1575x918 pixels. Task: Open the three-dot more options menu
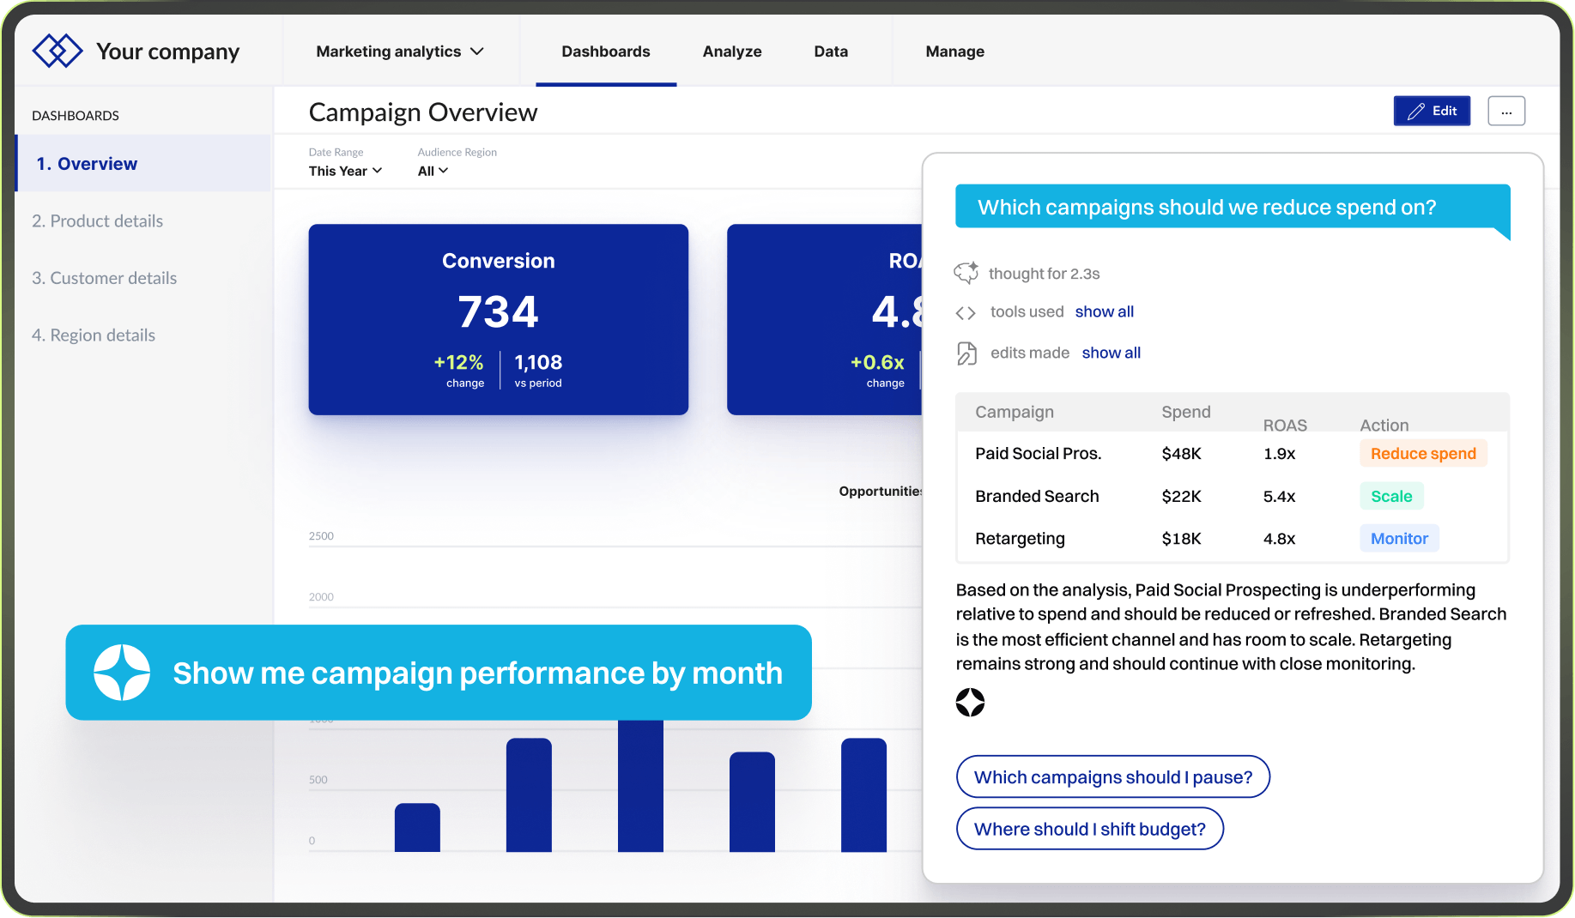(x=1506, y=112)
